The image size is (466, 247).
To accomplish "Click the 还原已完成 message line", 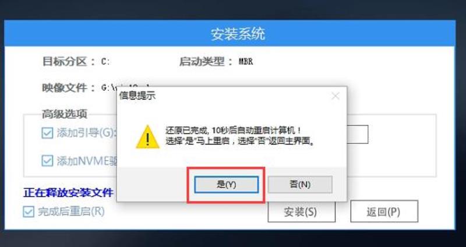I will click(x=232, y=130).
